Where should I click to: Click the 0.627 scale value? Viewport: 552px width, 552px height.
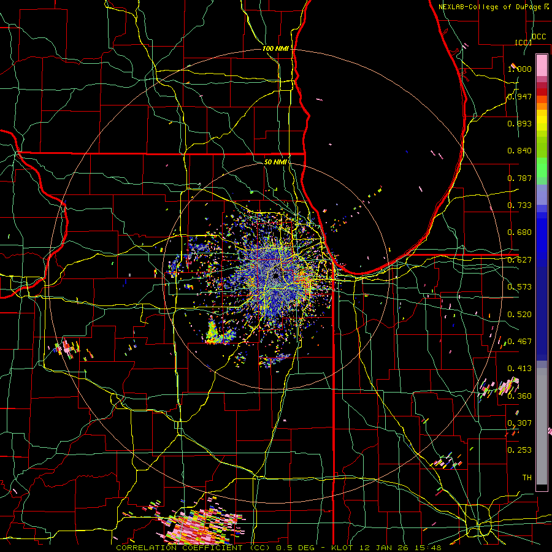pyautogui.click(x=519, y=260)
